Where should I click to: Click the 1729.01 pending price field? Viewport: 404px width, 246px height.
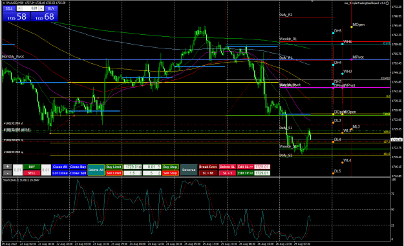pyautogui.click(x=133, y=167)
